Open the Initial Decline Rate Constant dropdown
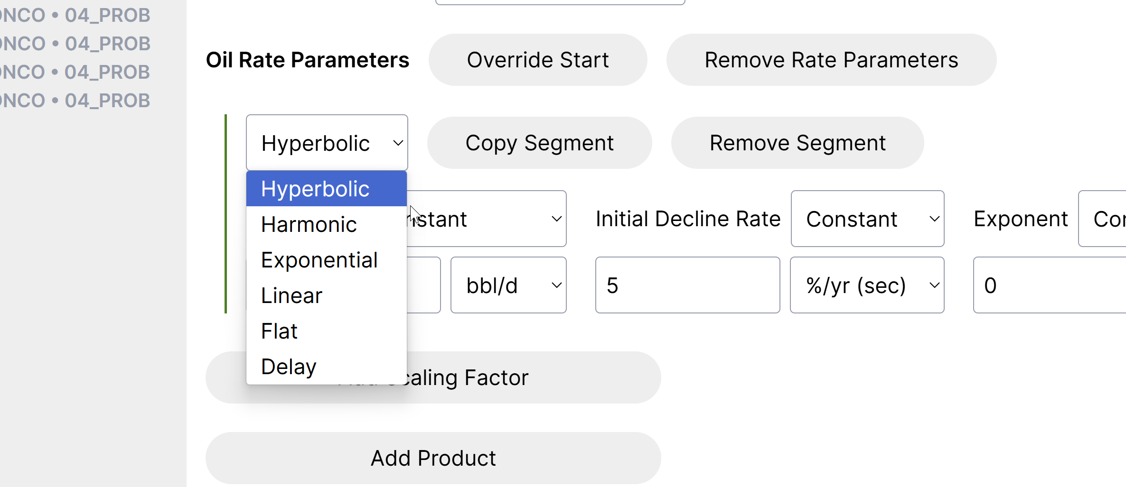Image resolution: width=1126 pixels, height=487 pixels. (x=867, y=219)
